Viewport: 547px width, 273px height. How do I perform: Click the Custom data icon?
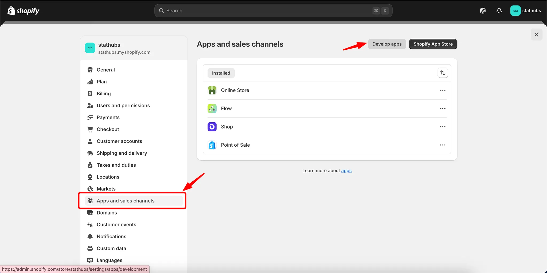click(x=90, y=248)
